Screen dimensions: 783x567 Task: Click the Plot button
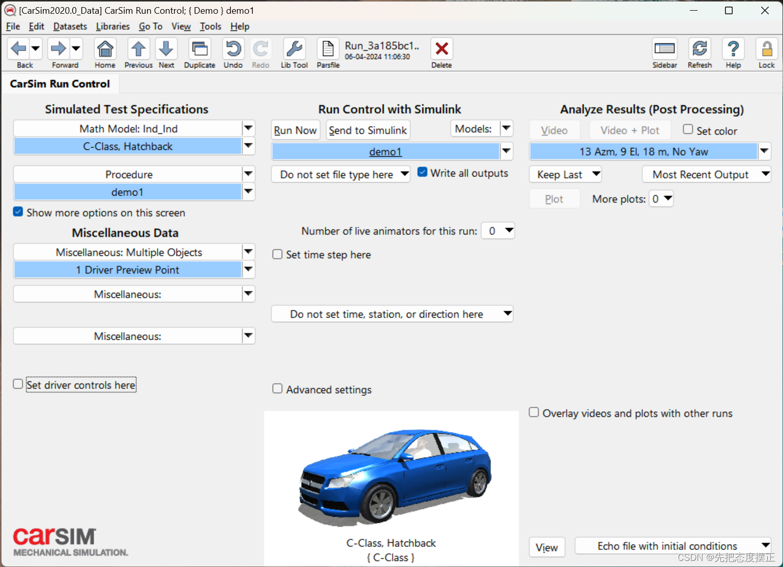tap(555, 199)
